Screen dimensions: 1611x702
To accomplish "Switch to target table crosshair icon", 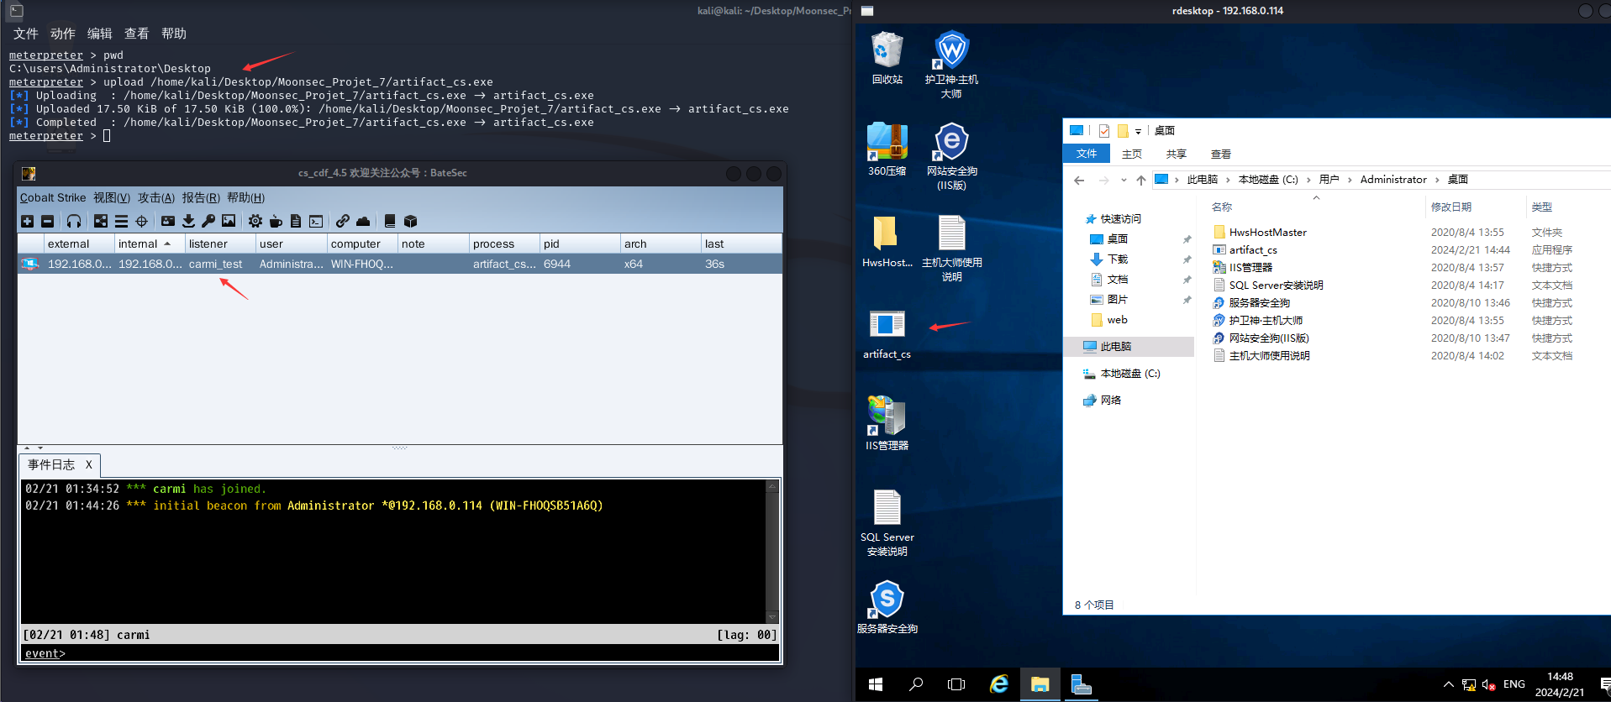I will point(142,222).
